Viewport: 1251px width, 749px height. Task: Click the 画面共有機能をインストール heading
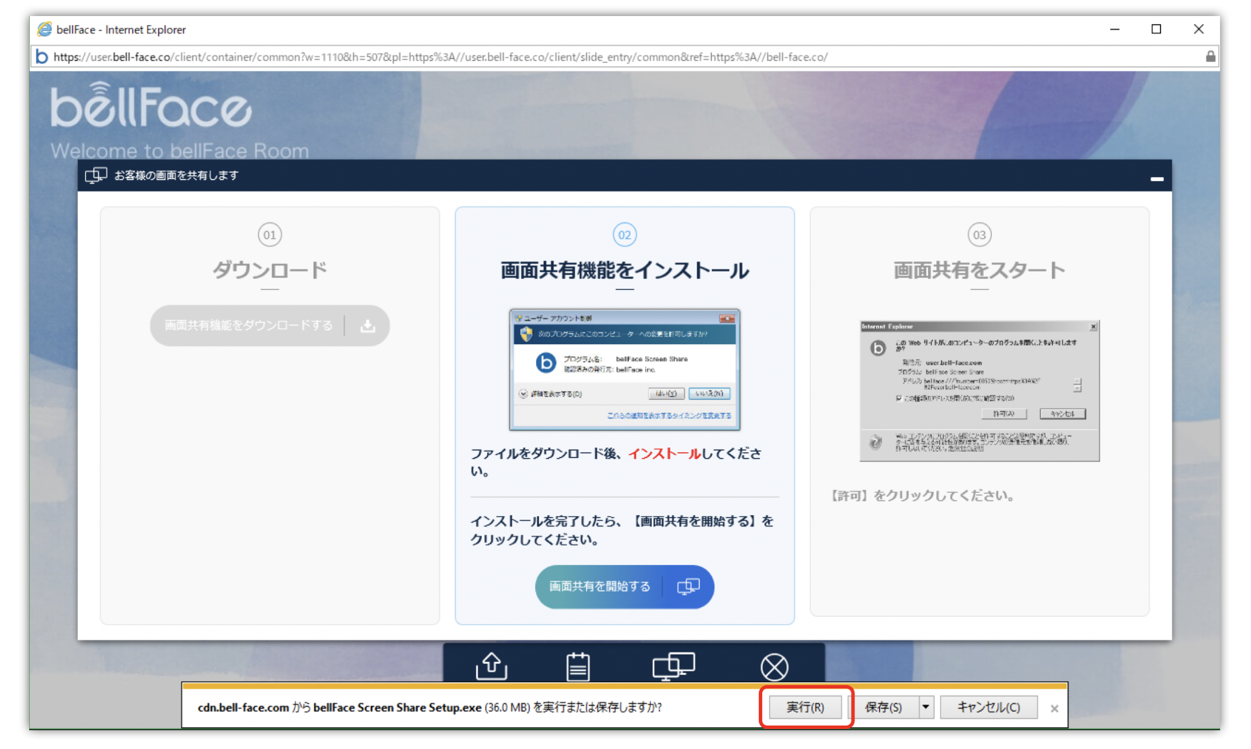(x=624, y=270)
